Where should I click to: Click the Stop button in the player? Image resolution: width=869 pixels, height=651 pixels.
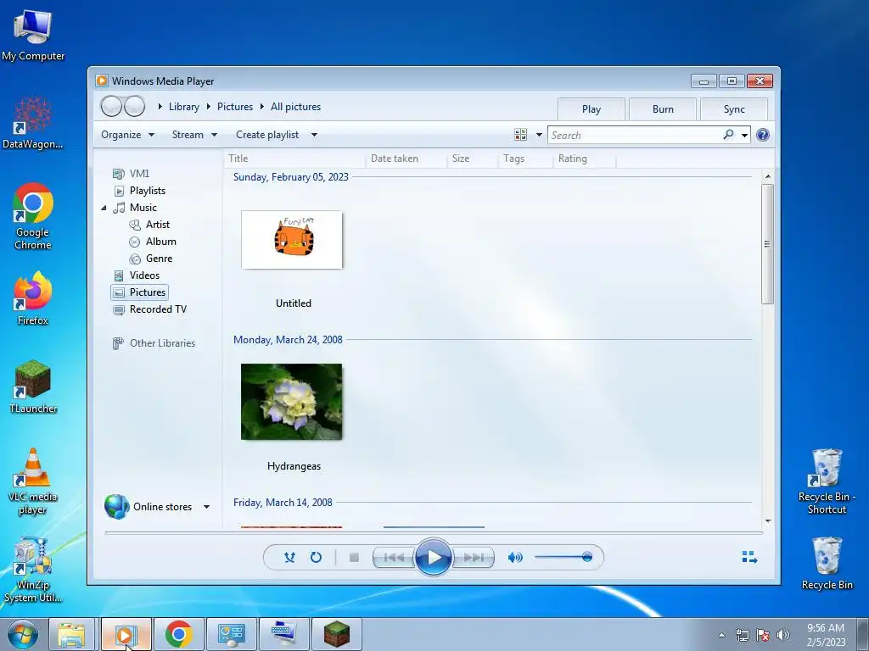354,558
